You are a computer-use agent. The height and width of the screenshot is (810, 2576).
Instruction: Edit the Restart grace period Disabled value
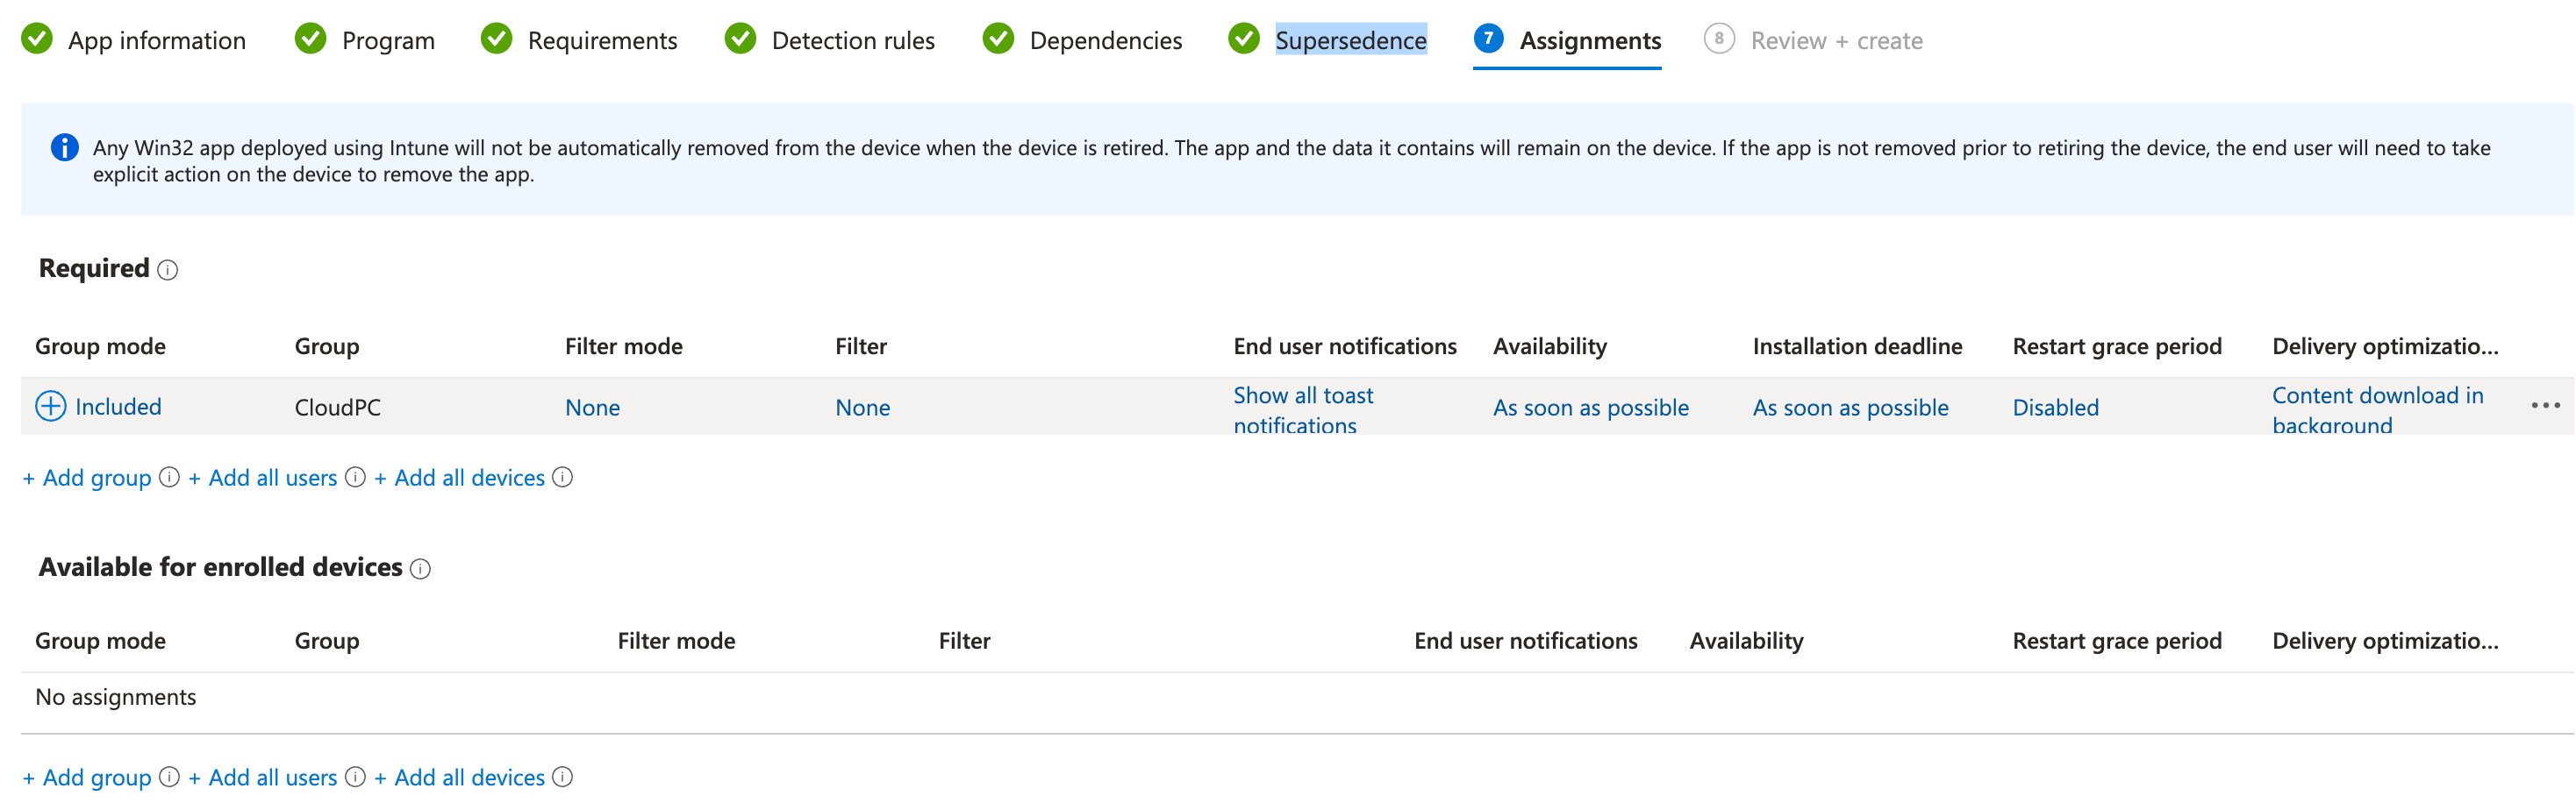pos(2055,408)
